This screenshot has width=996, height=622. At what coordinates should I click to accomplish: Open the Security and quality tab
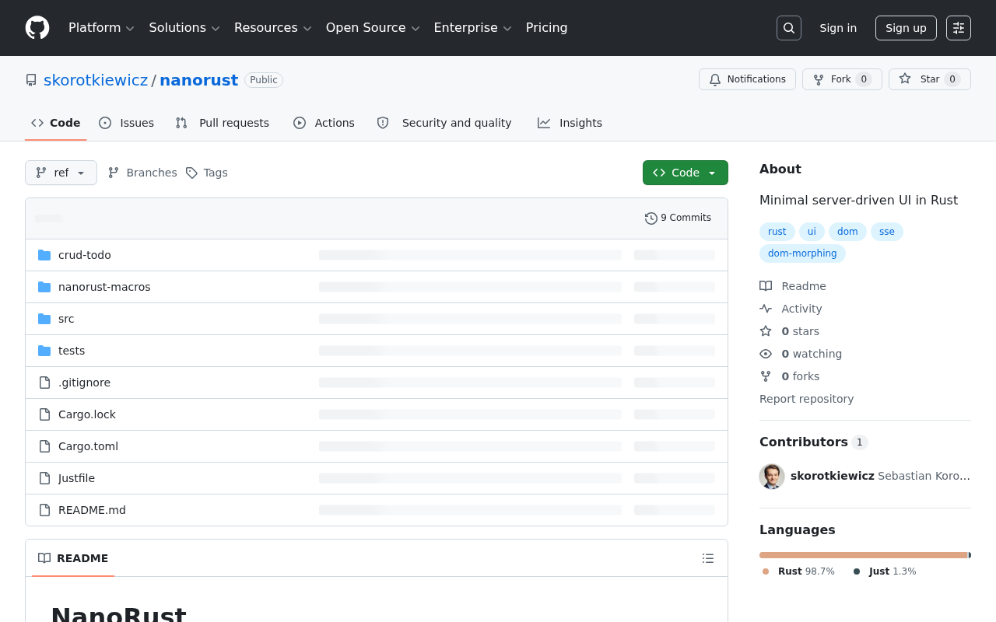click(x=444, y=123)
